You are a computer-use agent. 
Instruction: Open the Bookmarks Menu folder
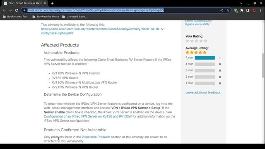point(46,17)
